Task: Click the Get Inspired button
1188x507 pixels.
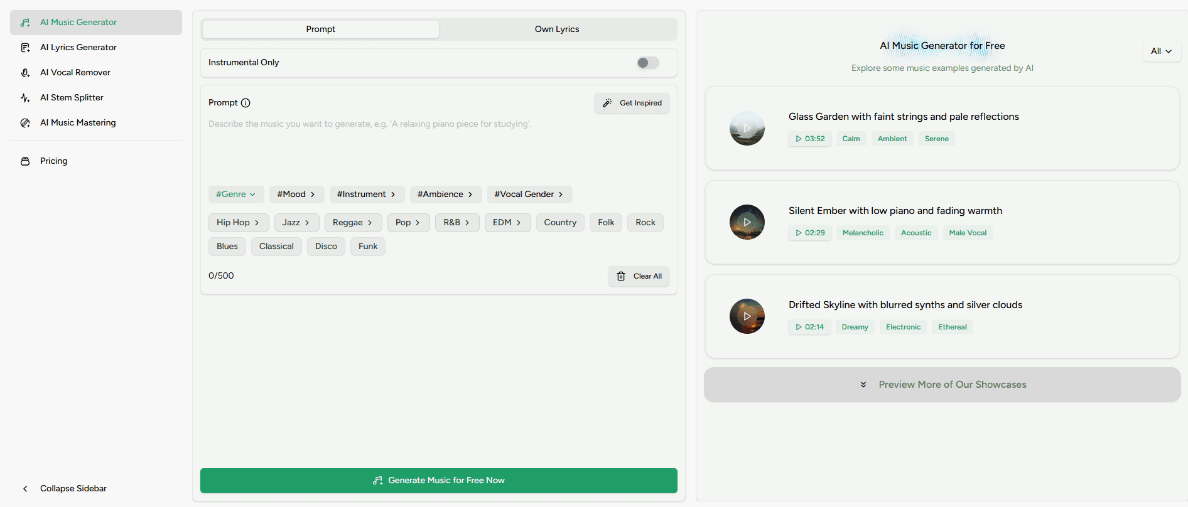Action: (x=632, y=103)
